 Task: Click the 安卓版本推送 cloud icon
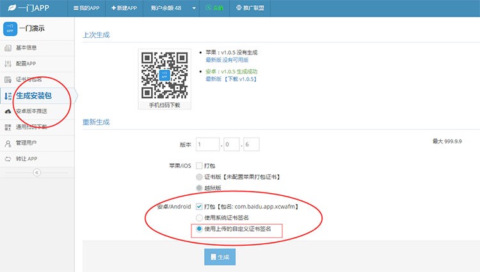click(8, 111)
